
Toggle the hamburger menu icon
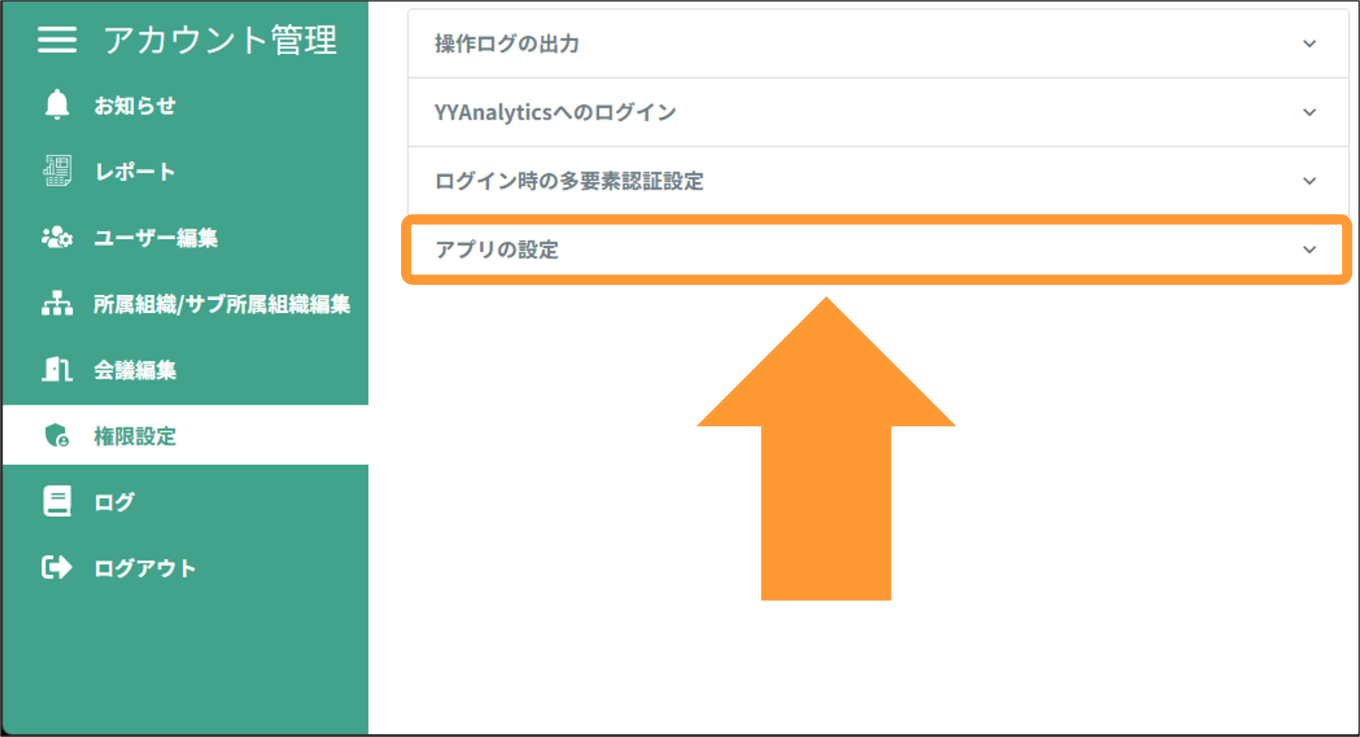pos(57,40)
